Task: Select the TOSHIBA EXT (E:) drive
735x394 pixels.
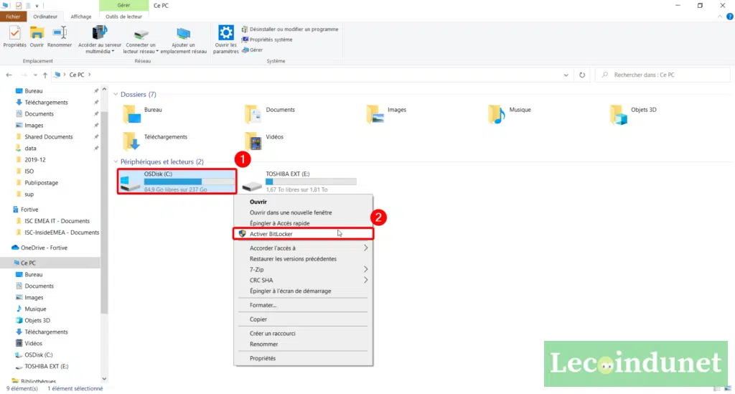Action: click(x=300, y=182)
